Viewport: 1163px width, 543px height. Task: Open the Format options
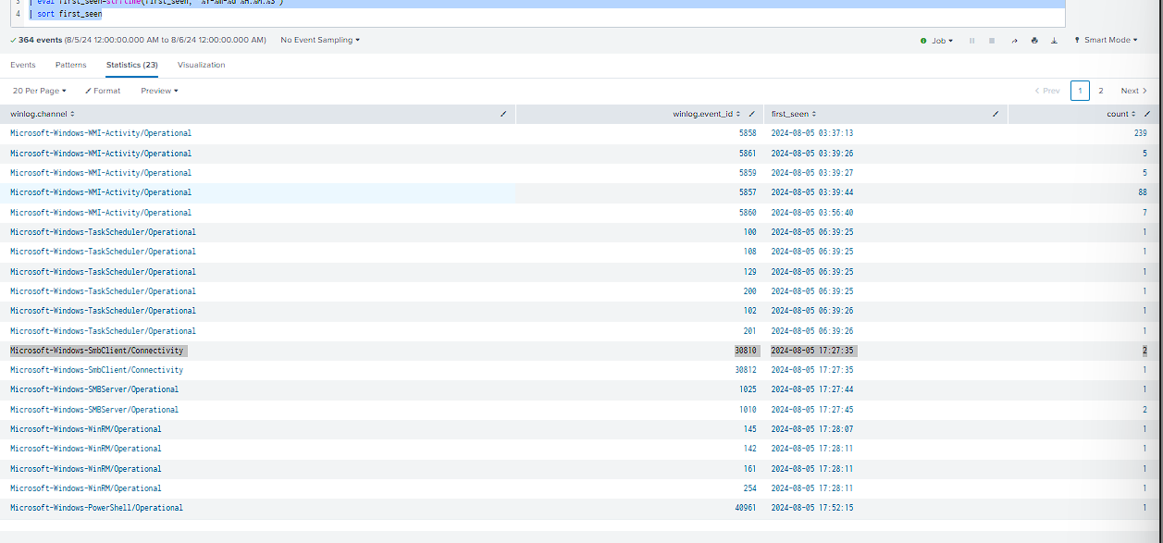tap(103, 91)
